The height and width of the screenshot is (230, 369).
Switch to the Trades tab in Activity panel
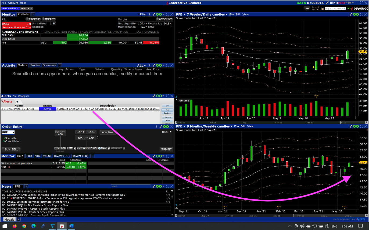point(35,65)
